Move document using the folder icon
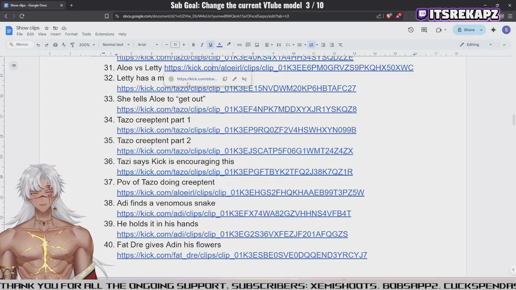516x290 pixels. point(55,28)
